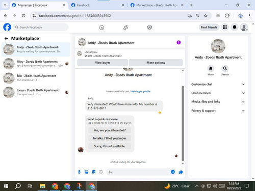Expand Customize chat section

point(218,84)
